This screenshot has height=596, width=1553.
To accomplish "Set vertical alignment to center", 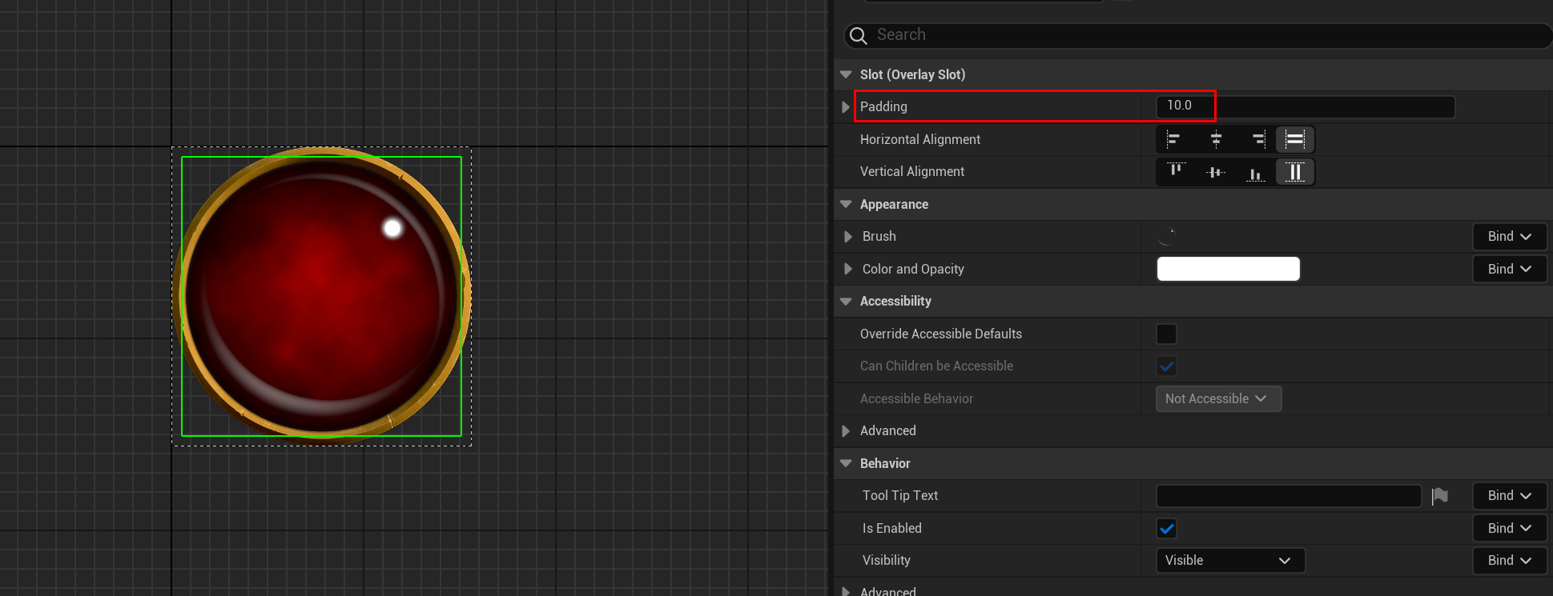I will (1216, 171).
